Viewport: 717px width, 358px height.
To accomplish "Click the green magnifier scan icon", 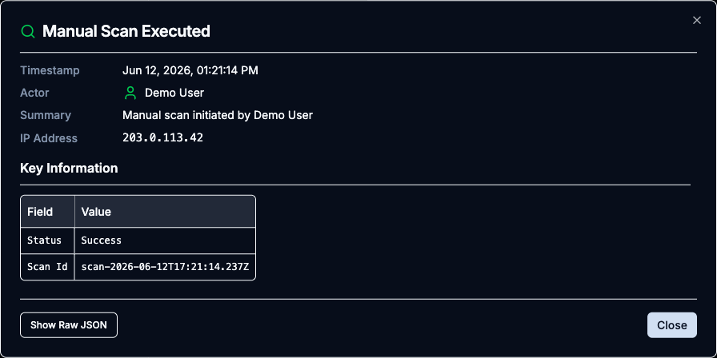I will click(x=28, y=31).
